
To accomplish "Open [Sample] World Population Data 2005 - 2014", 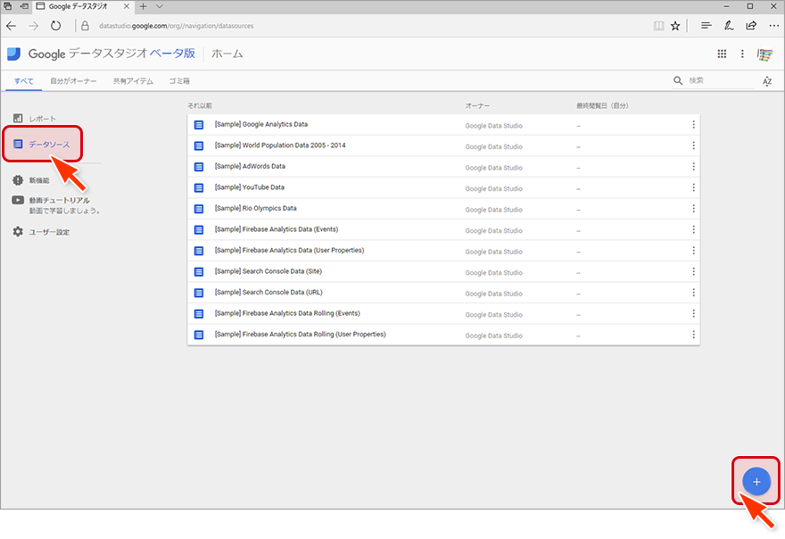I will (x=443, y=145).
